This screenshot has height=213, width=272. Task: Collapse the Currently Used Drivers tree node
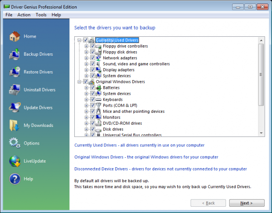(79, 40)
